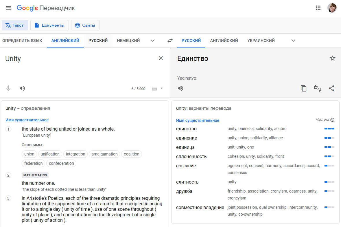Select translation variant согласие
The image size is (341, 227).
(186, 166)
